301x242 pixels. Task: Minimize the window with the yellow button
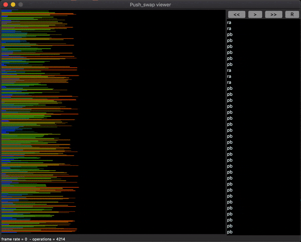point(13,5)
